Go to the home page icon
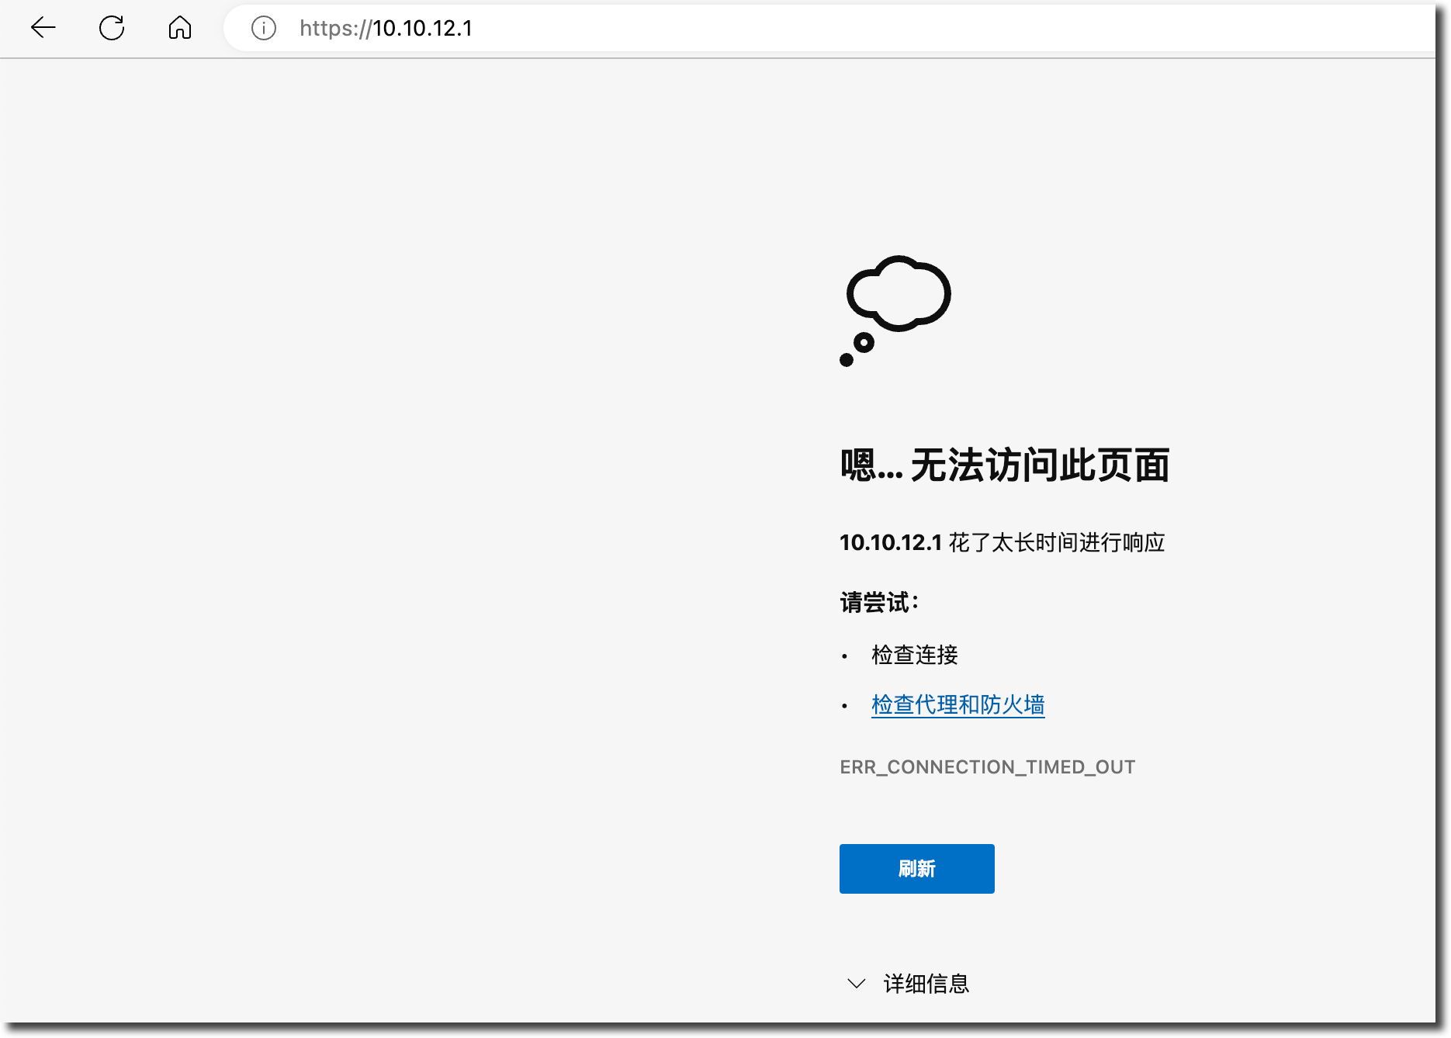 point(180,28)
